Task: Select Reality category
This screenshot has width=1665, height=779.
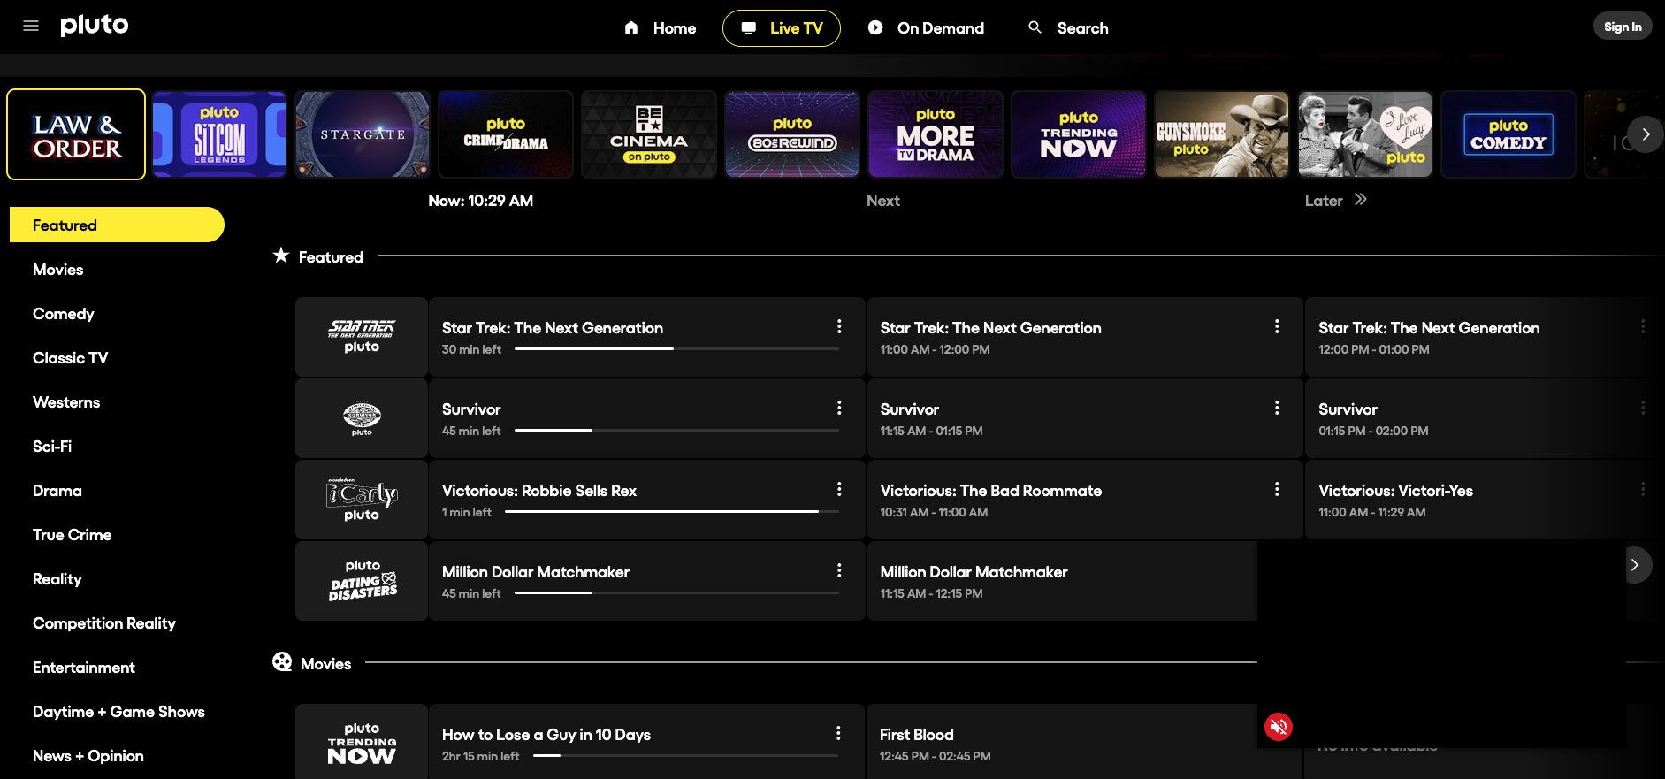Action: point(57,579)
